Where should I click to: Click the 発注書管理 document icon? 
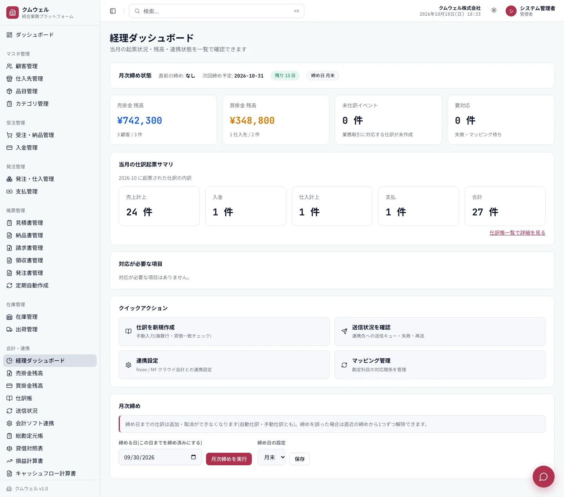point(9,273)
